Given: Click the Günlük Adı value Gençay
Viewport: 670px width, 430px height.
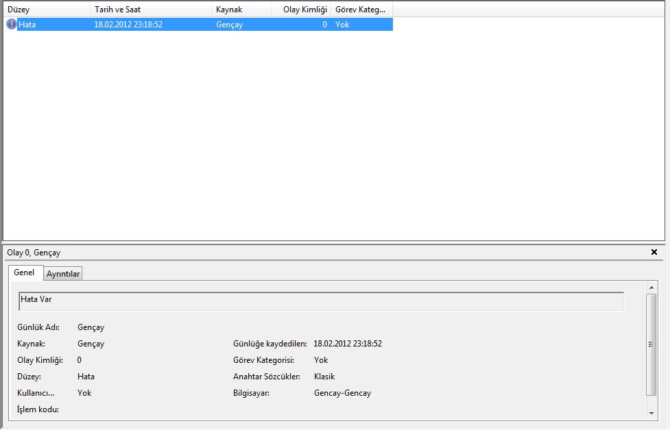Looking at the screenshot, I should click(x=91, y=327).
